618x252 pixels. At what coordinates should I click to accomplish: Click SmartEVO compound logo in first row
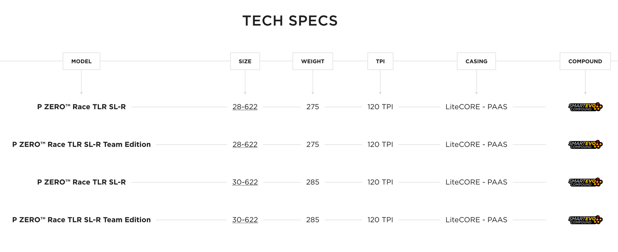[585, 107]
